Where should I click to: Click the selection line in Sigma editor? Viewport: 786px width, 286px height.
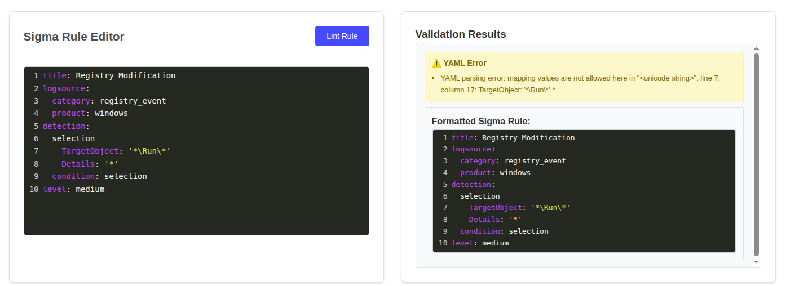73,138
